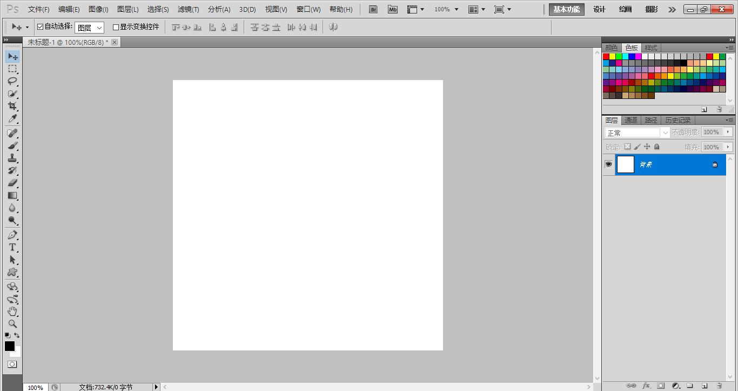738x391 pixels.
Task: Select the Horizontal Type tool
Action: coord(12,247)
